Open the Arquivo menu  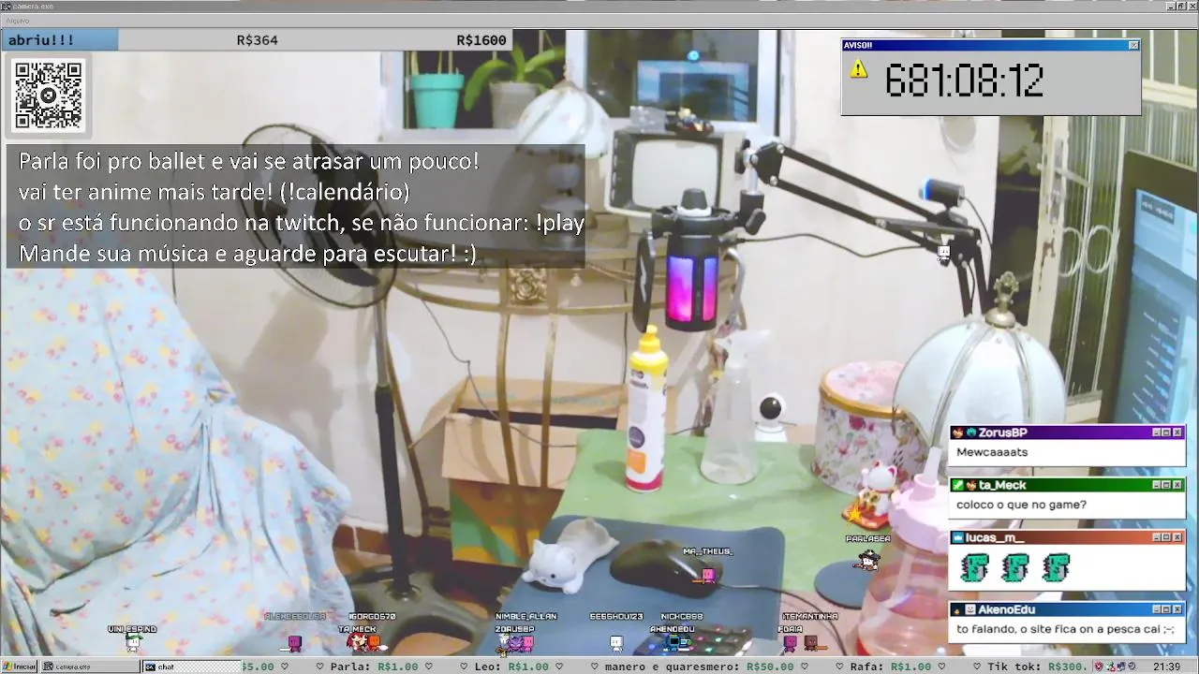click(x=18, y=20)
